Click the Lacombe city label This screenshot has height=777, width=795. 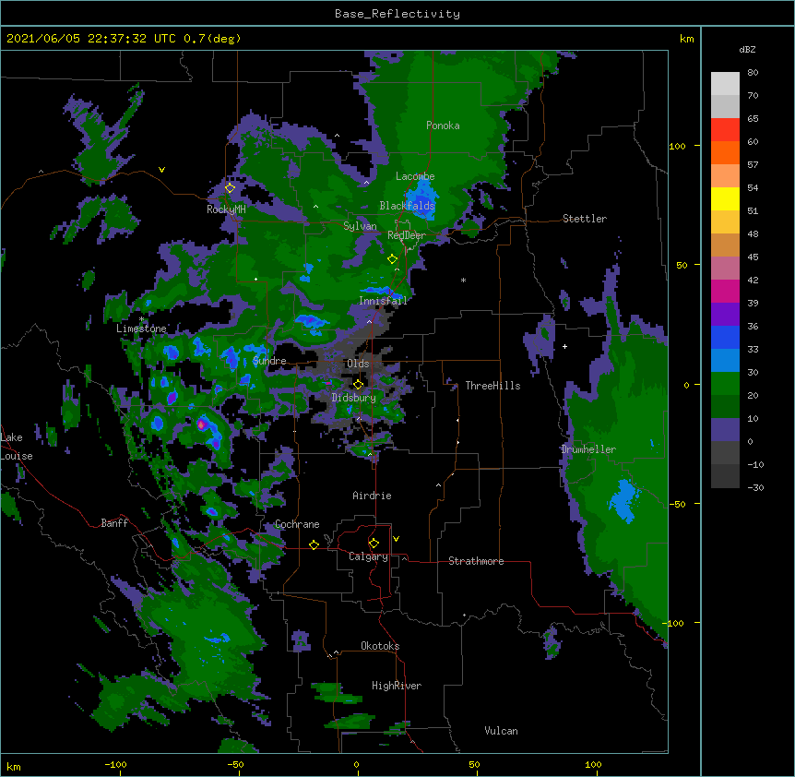pos(415,176)
